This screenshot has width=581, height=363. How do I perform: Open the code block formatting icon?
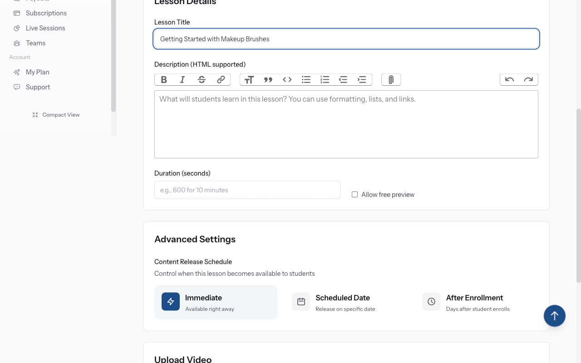pyautogui.click(x=287, y=79)
